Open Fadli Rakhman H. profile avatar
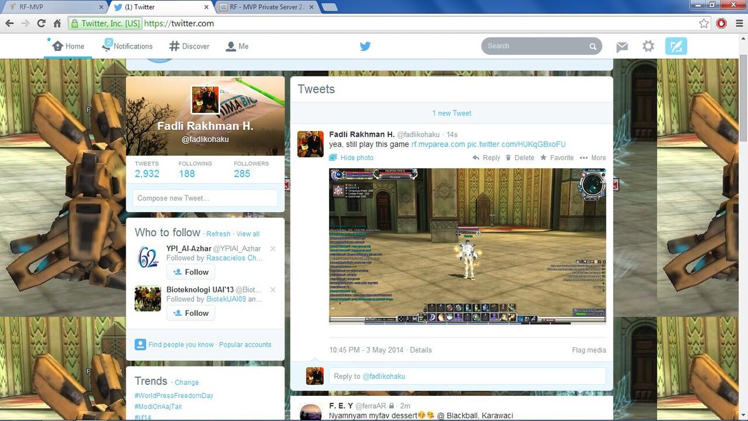Image resolution: width=748 pixels, height=421 pixels. [205, 99]
